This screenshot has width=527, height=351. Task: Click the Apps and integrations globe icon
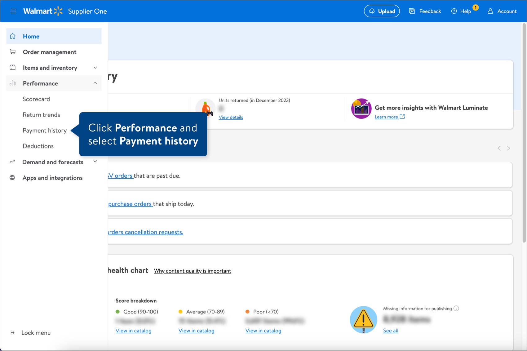point(12,177)
